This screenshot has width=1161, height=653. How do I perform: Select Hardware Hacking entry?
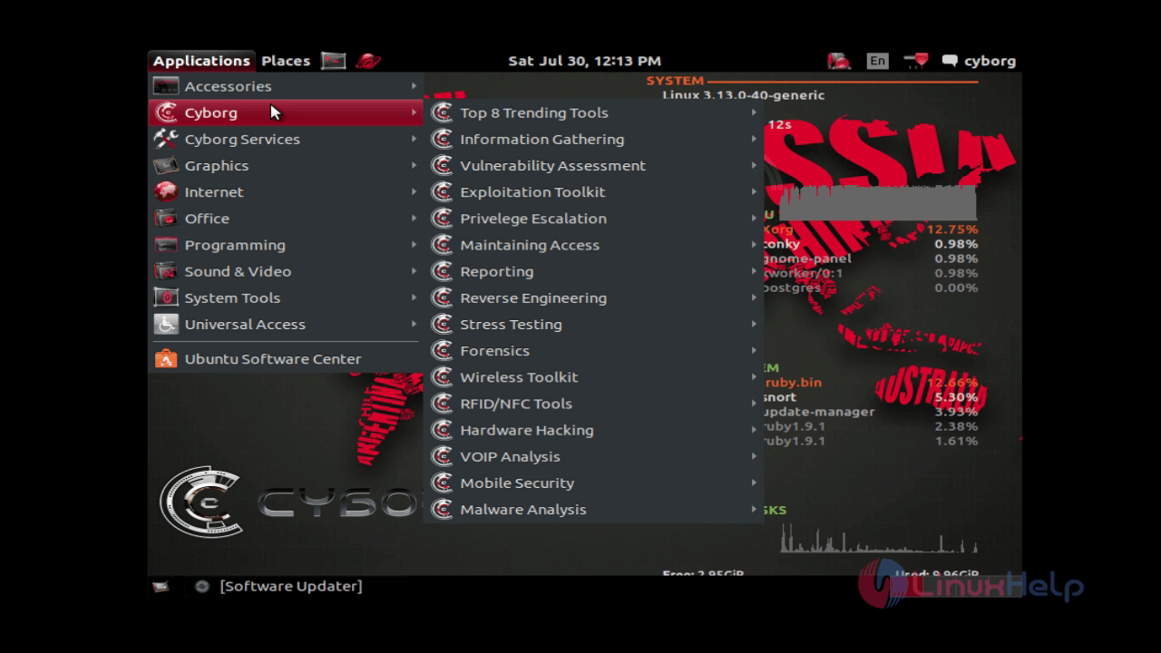click(594, 430)
